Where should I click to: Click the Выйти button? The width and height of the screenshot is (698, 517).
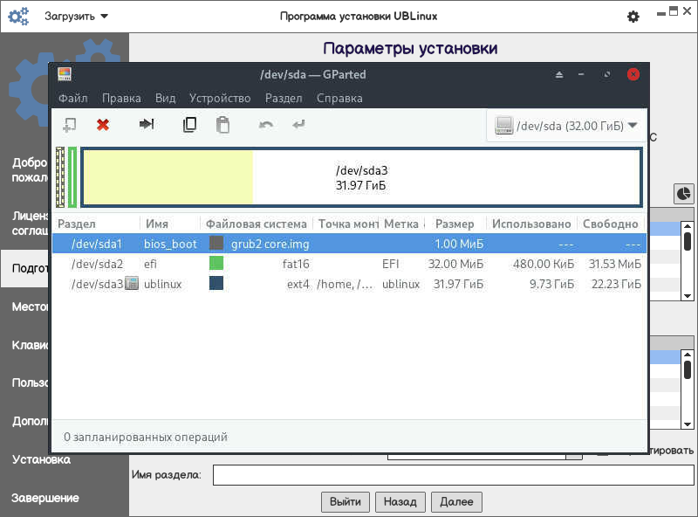[346, 502]
